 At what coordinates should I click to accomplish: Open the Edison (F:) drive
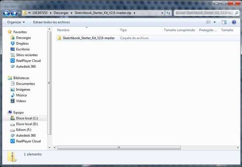tap(23, 130)
